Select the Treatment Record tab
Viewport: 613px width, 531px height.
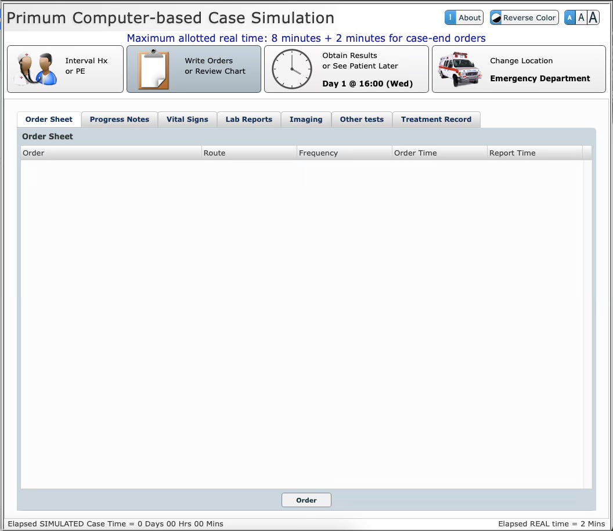436,119
